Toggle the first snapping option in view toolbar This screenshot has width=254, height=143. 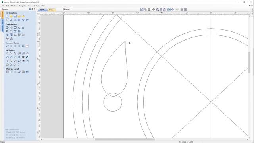coord(142,10)
